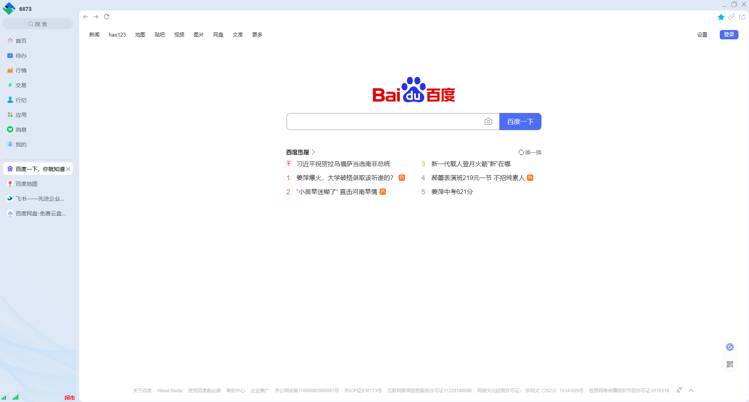749x402 pixels.
Task: Copy the page link with chain icon
Action: point(731,17)
